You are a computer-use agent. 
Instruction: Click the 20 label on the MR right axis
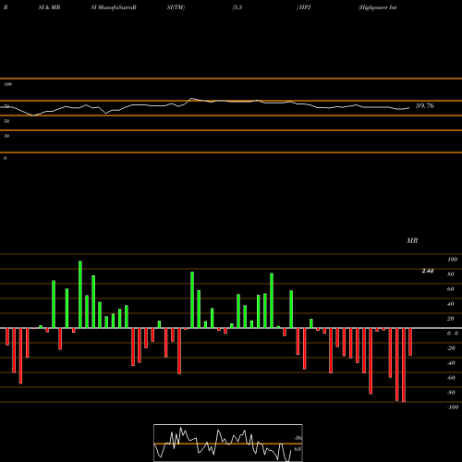pyautogui.click(x=451, y=319)
